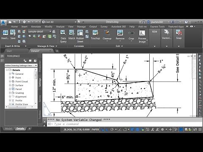Click the Data Query tool
203x152 pixels.
(x=63, y=36)
